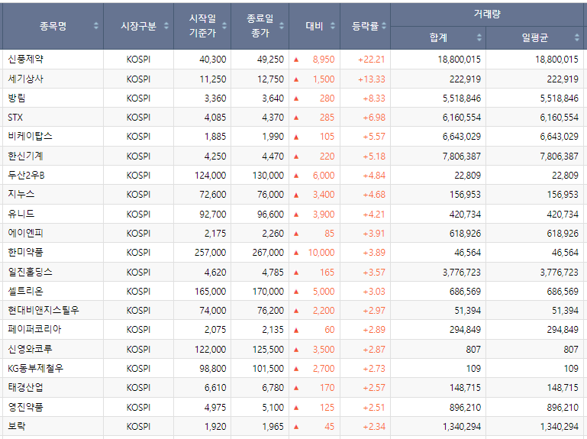This screenshot has height=439, width=587.
Task: Sort by 종목명 column arrows
Action: (x=96, y=26)
